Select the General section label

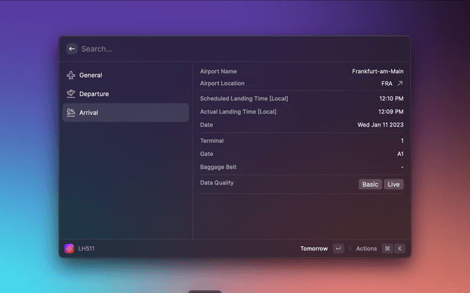tap(90, 75)
